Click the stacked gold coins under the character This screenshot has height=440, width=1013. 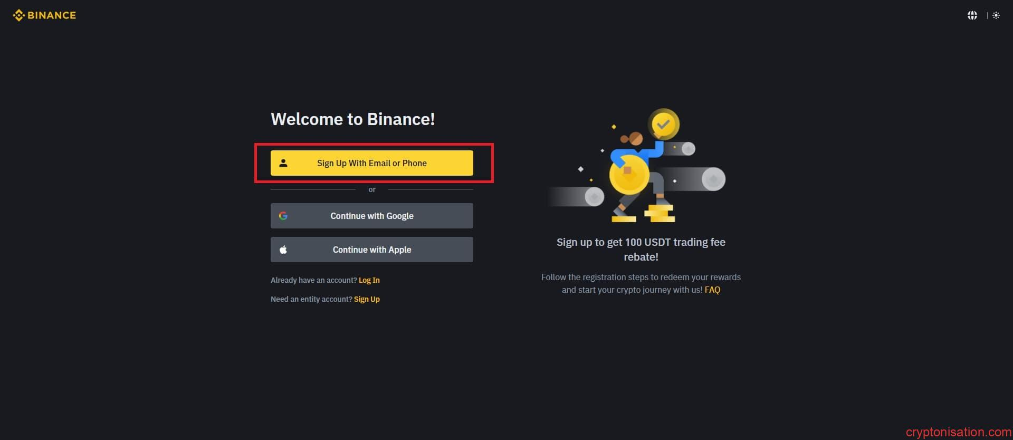pos(660,213)
